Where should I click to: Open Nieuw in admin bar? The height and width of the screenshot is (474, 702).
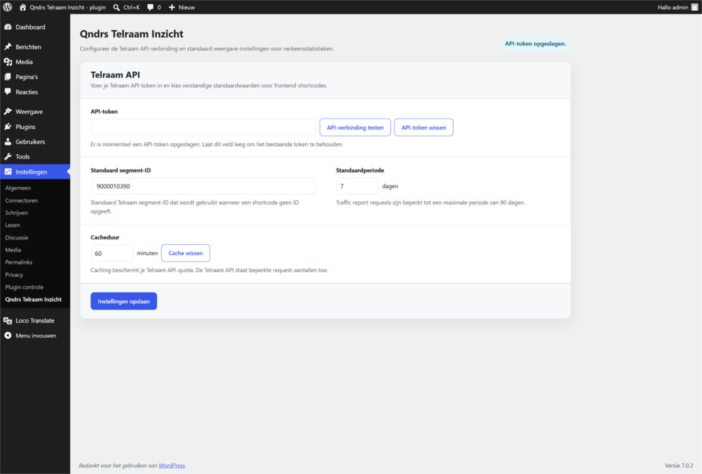[x=186, y=8]
